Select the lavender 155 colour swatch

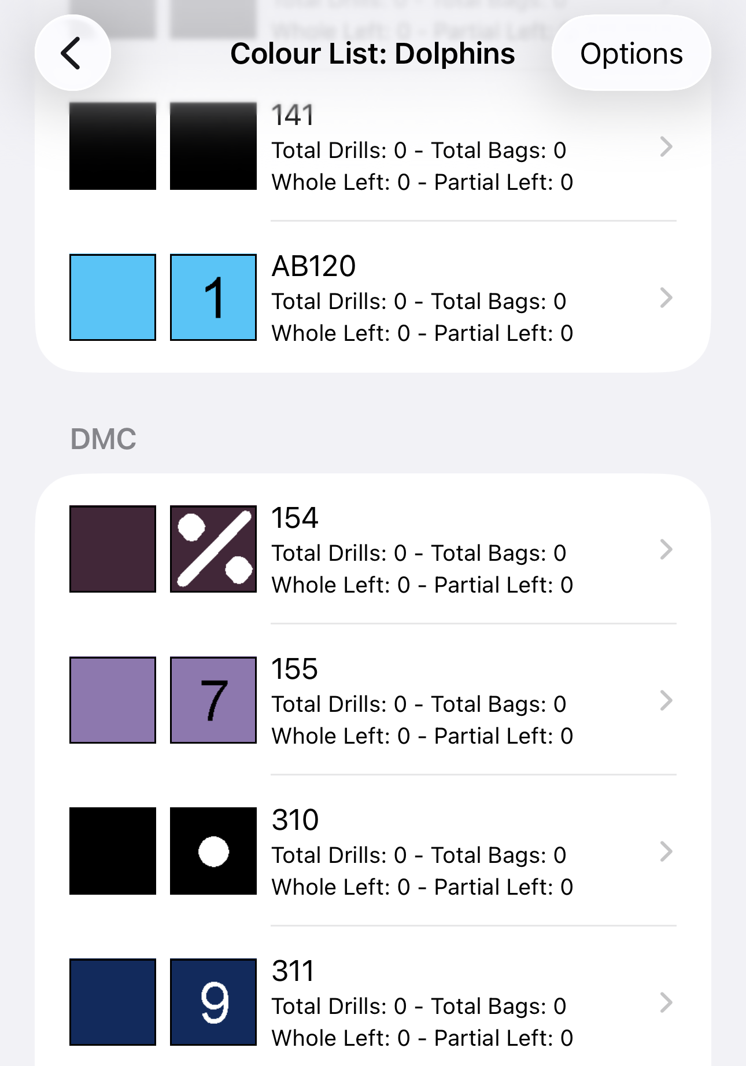113,700
